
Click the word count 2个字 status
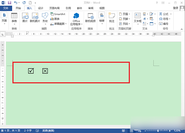pos(28,131)
